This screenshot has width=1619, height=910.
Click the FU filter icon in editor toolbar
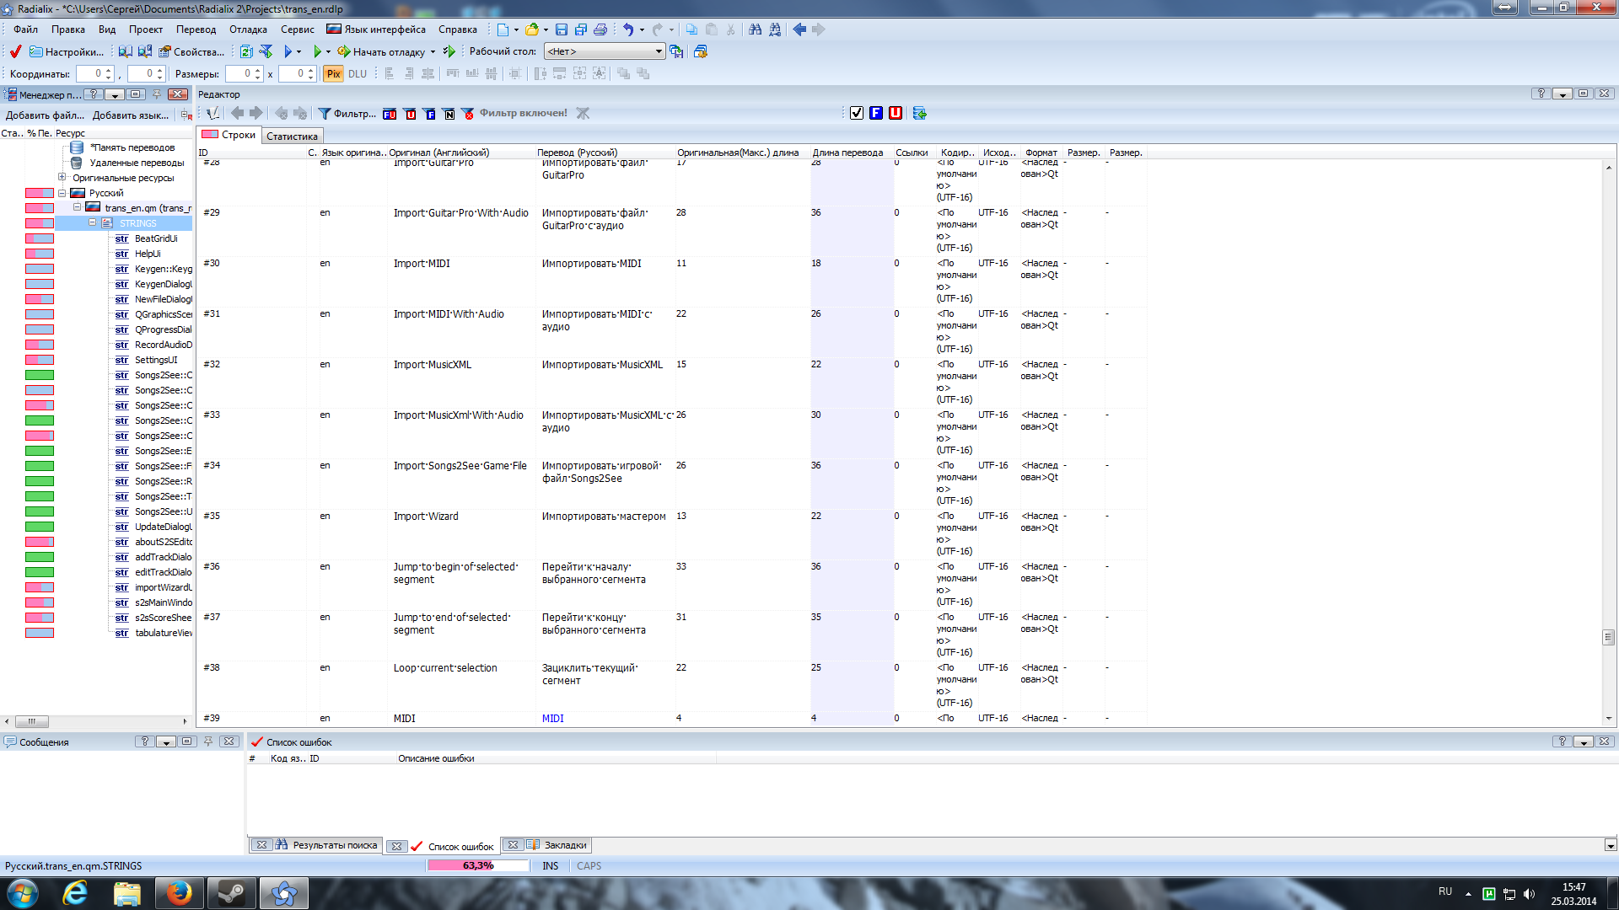(x=390, y=114)
